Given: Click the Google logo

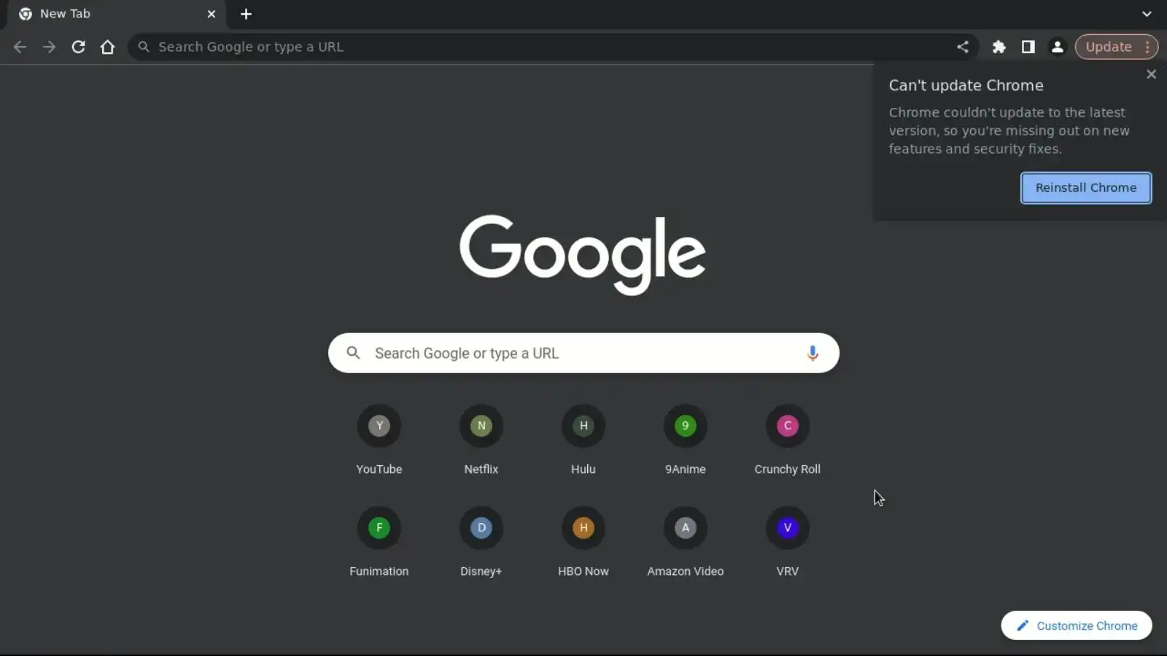Looking at the screenshot, I should 583,254.
